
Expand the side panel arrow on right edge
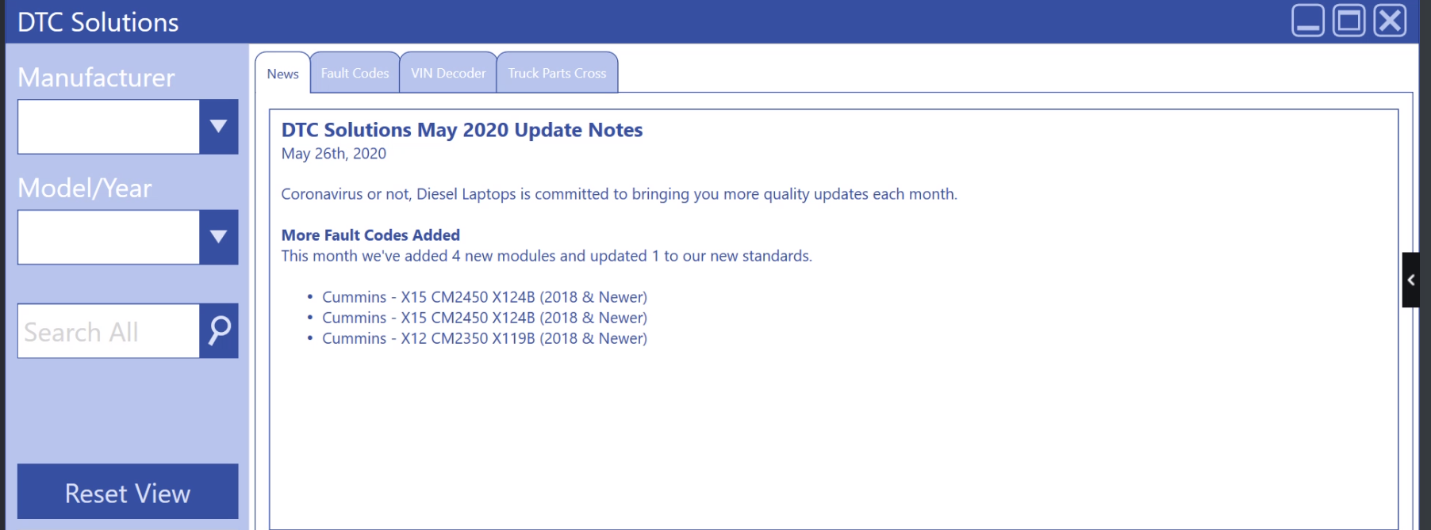point(1410,280)
